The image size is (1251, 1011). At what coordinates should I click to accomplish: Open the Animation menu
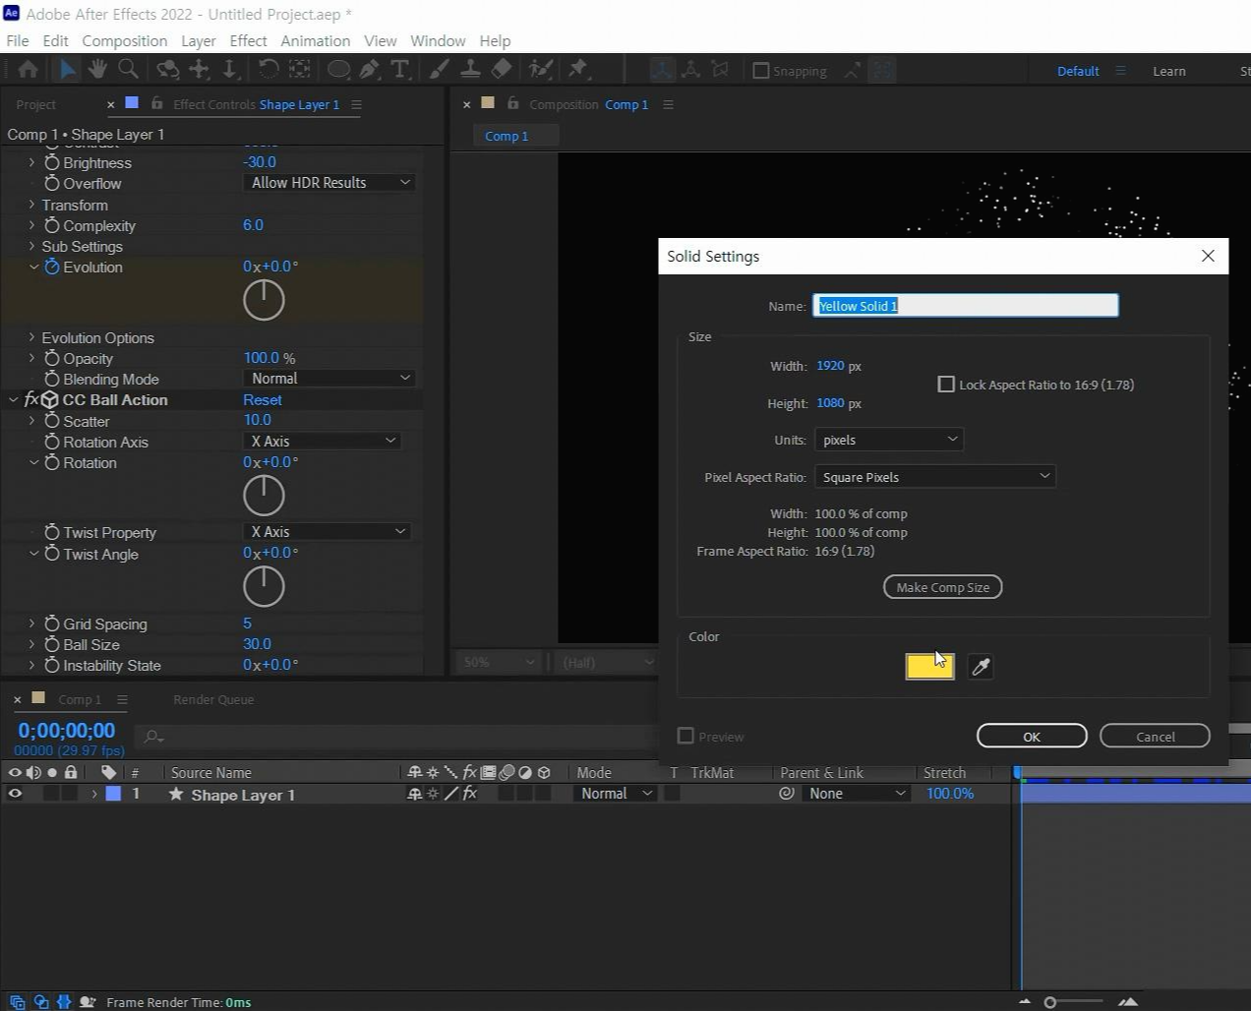315,40
